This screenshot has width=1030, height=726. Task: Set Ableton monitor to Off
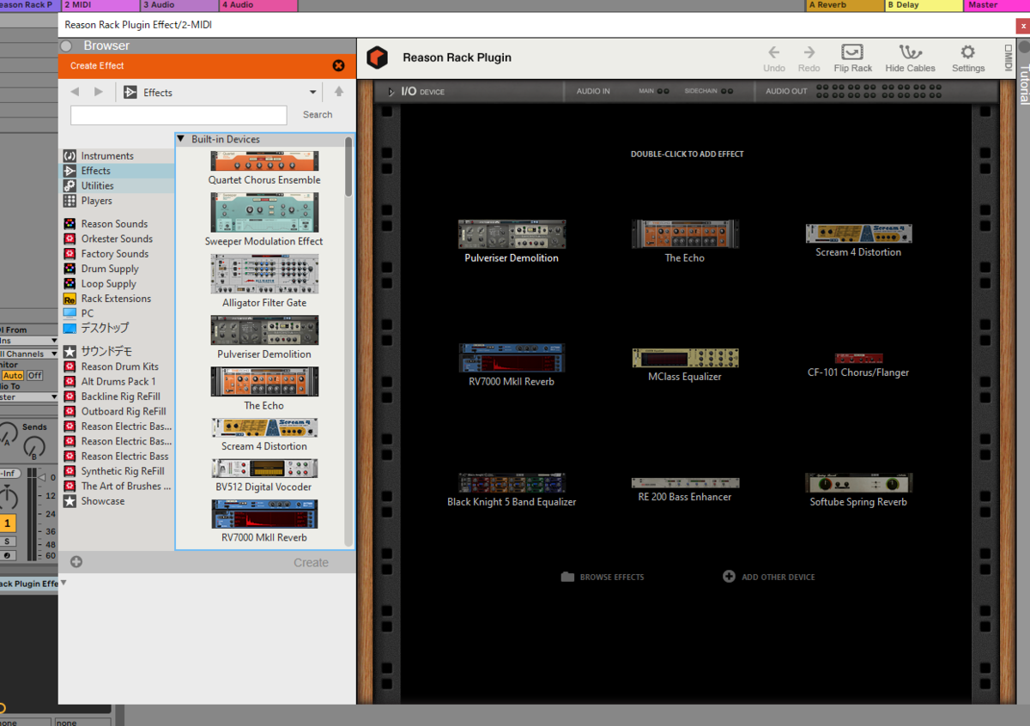point(34,375)
